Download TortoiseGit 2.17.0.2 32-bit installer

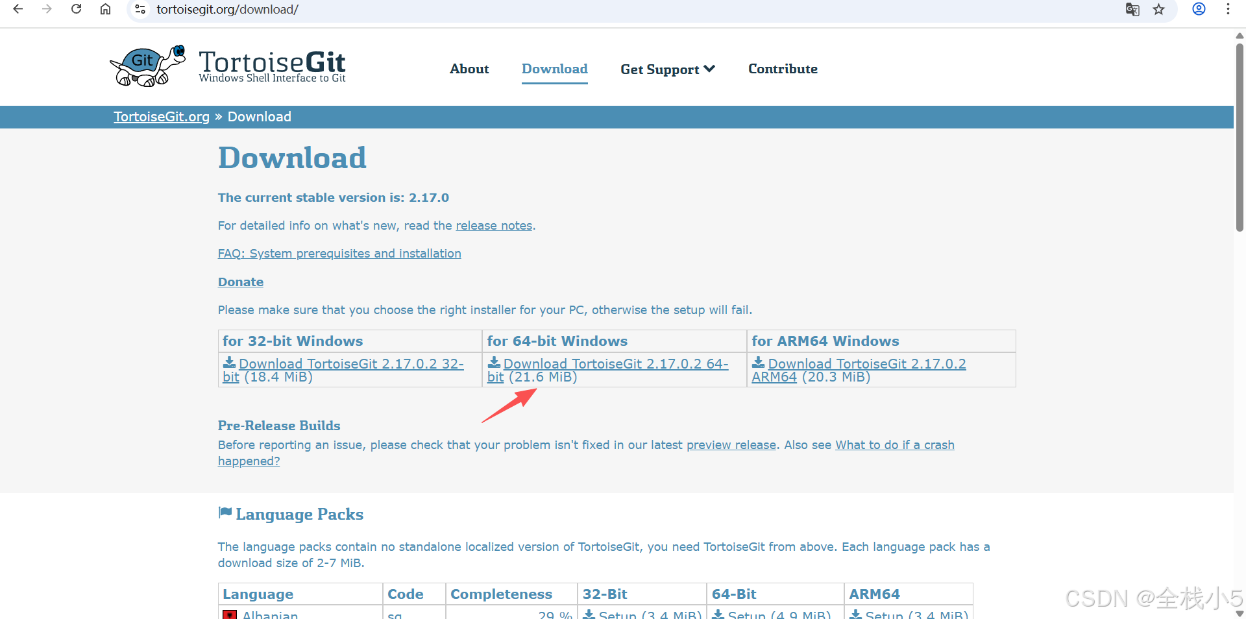coord(351,364)
